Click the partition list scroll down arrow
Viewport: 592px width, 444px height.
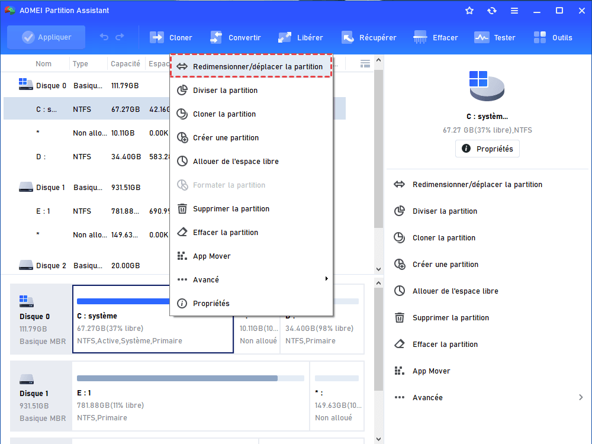[379, 269]
